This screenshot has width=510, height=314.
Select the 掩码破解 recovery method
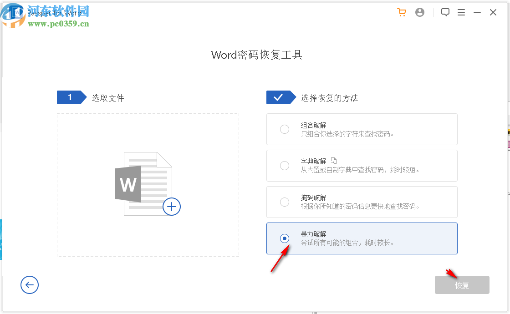285,202
